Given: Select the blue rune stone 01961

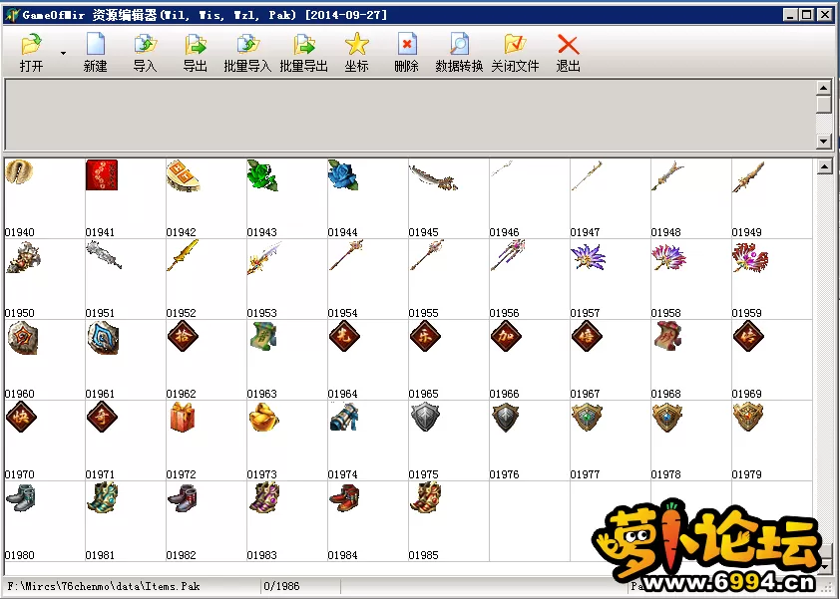Looking at the screenshot, I should point(103,338).
